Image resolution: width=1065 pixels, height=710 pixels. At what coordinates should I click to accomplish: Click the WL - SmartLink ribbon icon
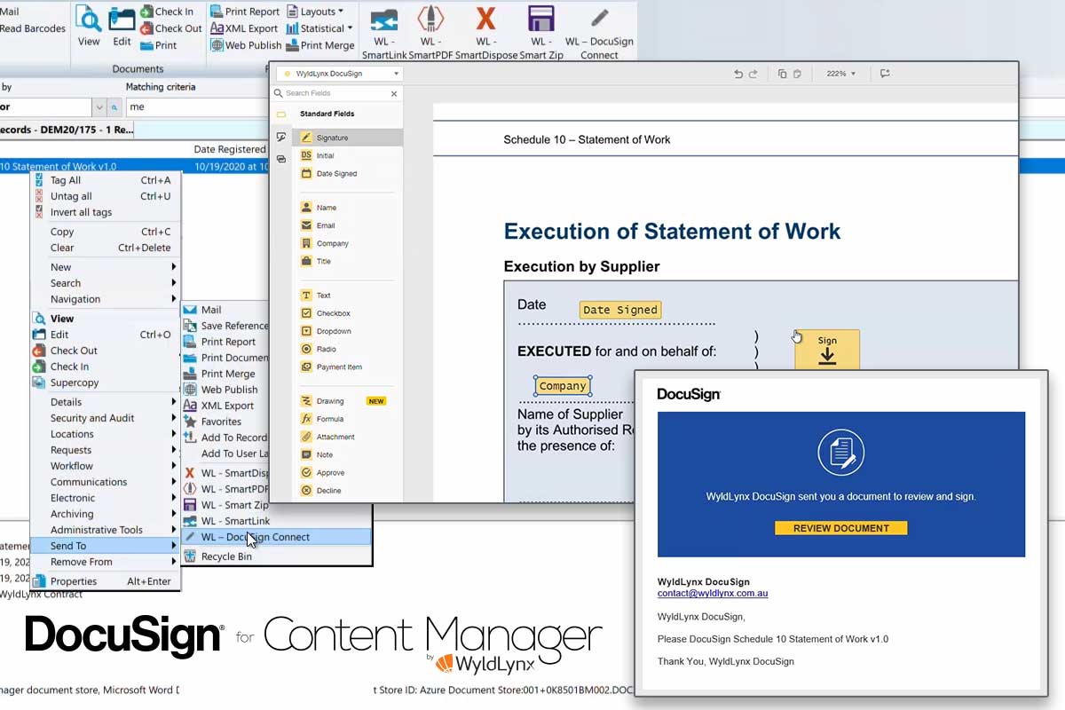pos(384,22)
